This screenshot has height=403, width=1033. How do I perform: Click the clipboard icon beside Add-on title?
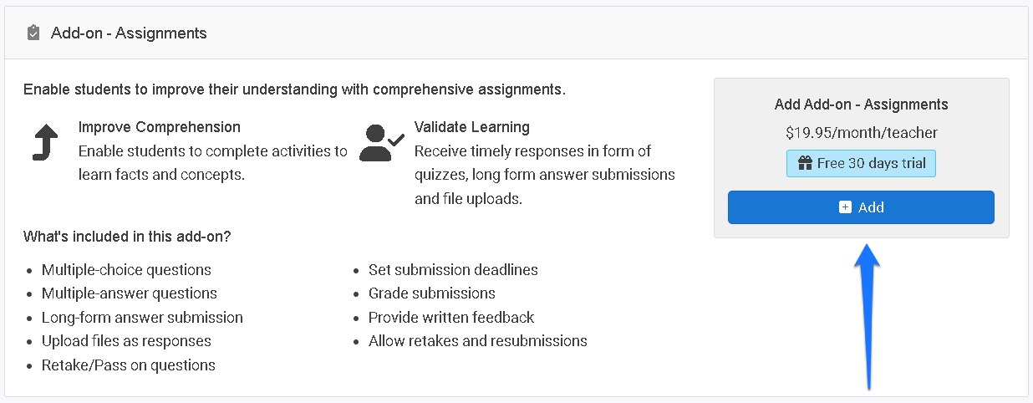tap(33, 33)
